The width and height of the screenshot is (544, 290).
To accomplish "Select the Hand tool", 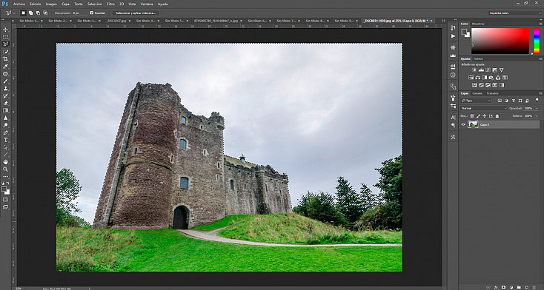I will tap(5, 162).
